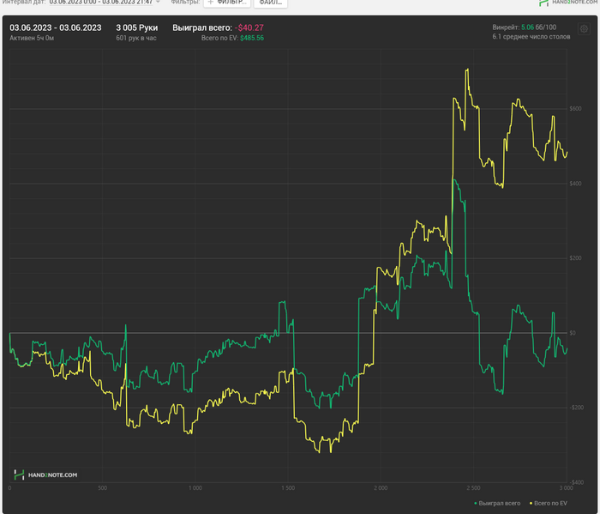The image size is (600, 514).
Task: Click the $600 y-axis label
Action: point(575,109)
